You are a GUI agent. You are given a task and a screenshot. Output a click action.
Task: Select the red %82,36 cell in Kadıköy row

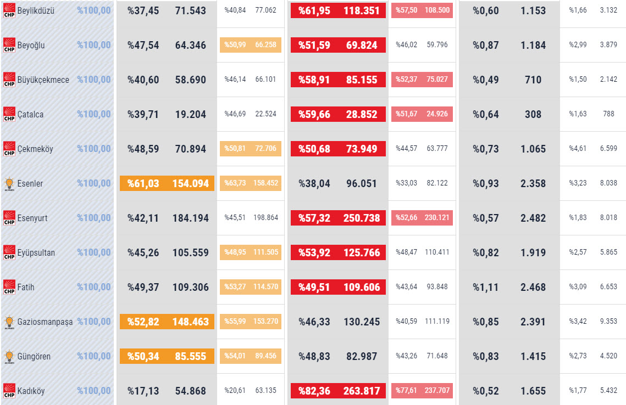tap(338, 391)
